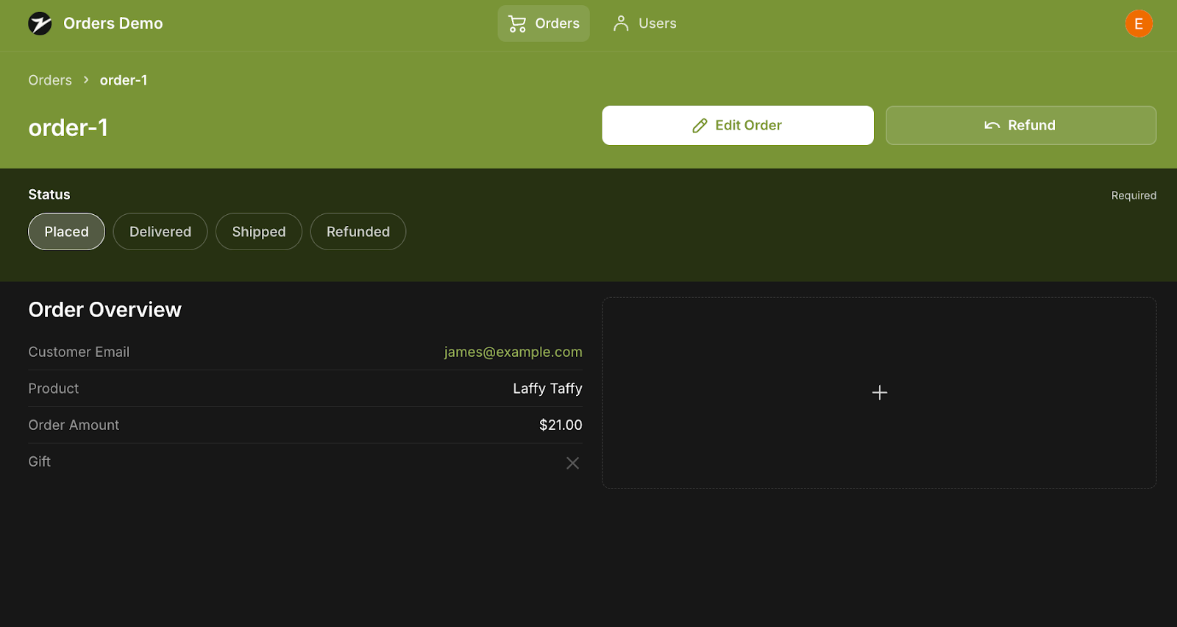This screenshot has width=1177, height=627.
Task: Click the Order Amount label
Action: 74,425
